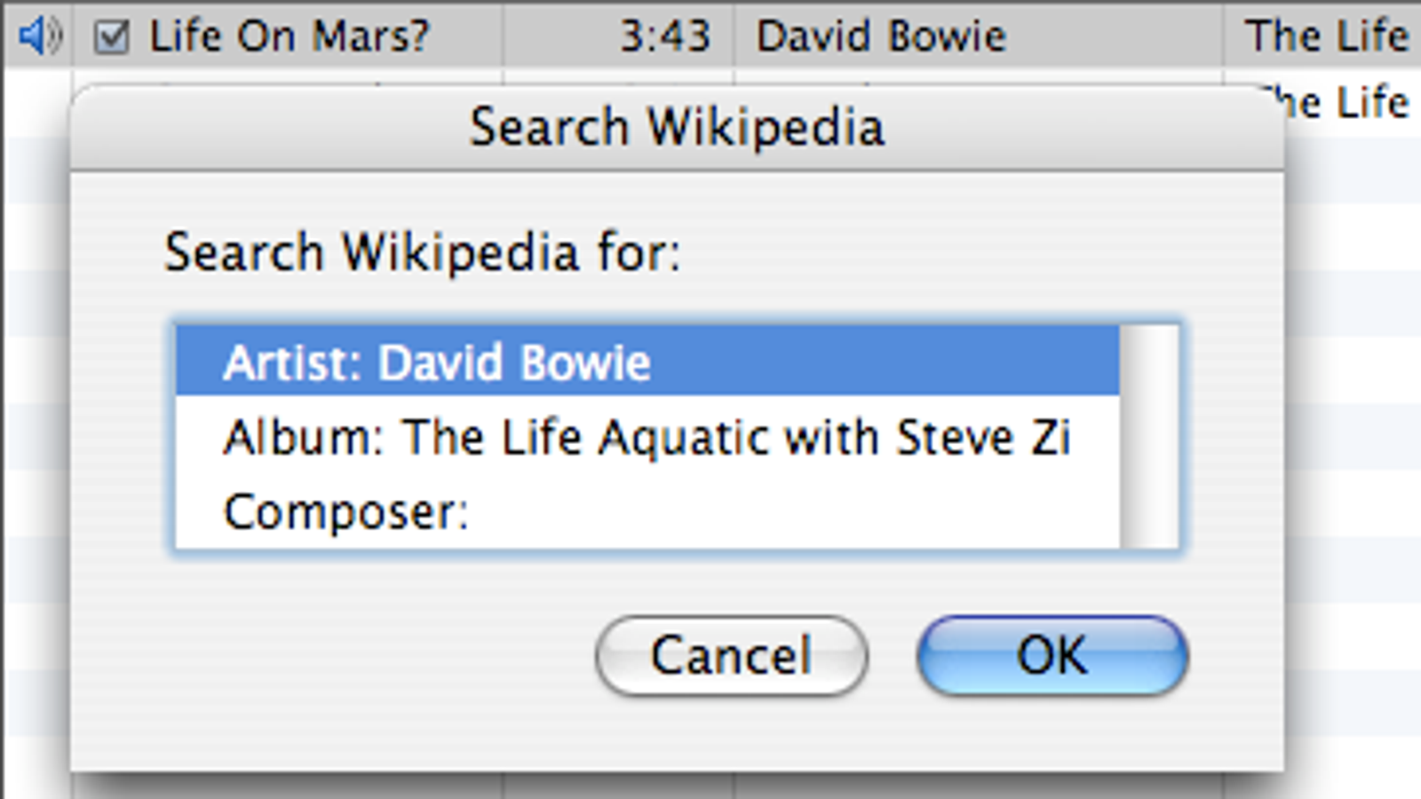Select Artist: David Bowie in the list
1421x799 pixels.
point(647,361)
